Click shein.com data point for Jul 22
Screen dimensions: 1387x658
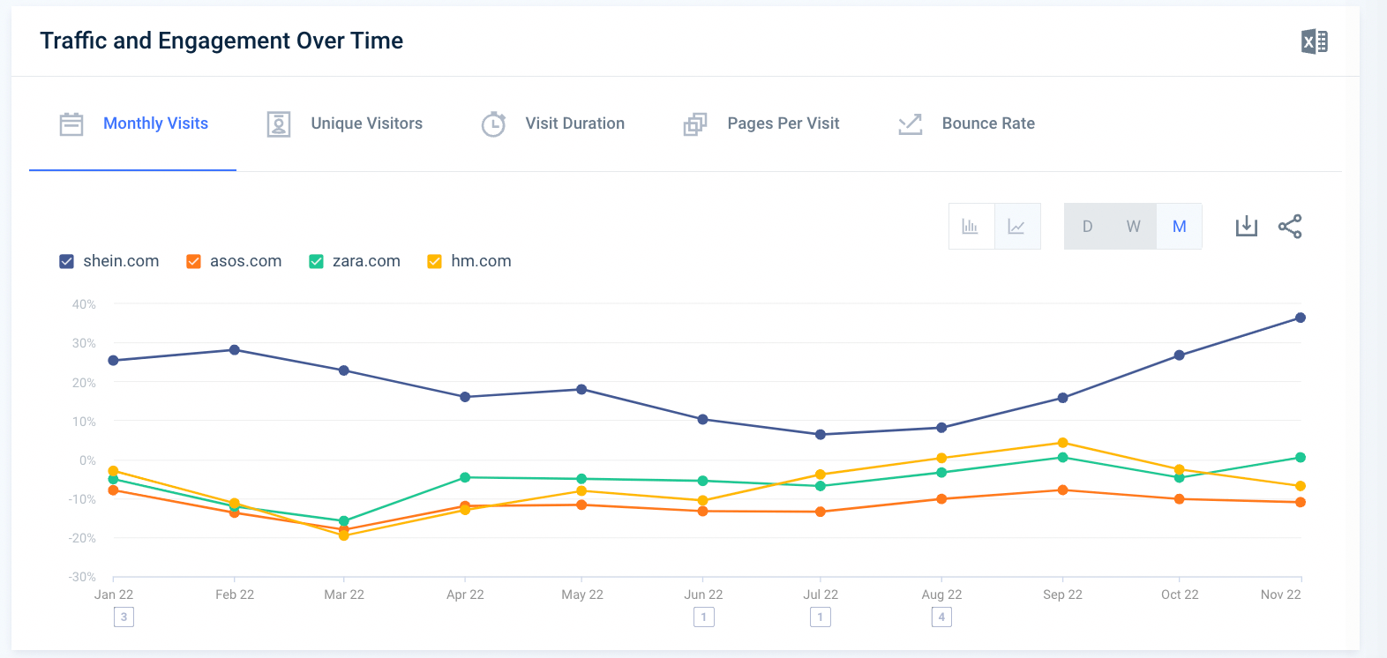[821, 435]
